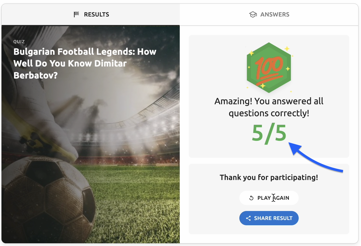This screenshot has width=361, height=246.
Task: Click the "RESULTS" tab label text
Action: (96, 14)
